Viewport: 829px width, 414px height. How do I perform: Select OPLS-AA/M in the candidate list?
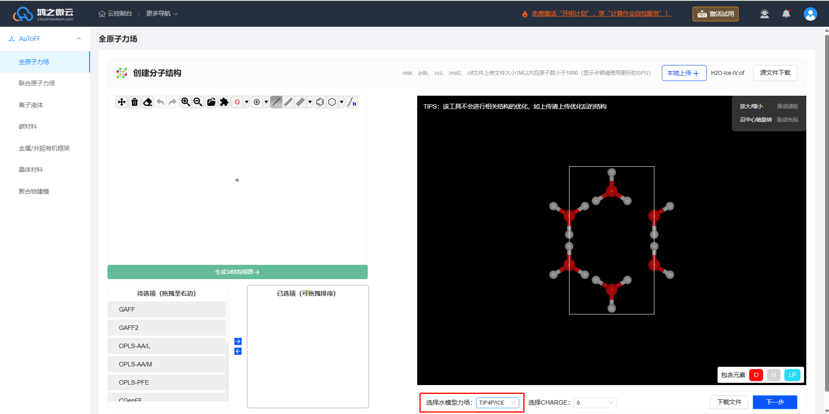[167, 364]
